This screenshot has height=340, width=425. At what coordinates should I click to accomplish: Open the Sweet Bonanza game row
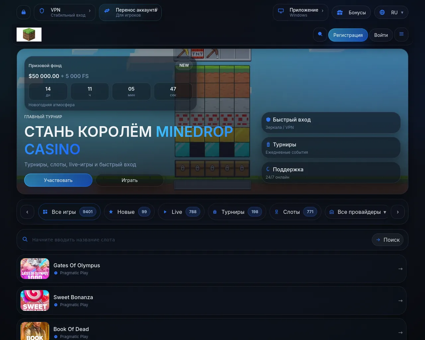coord(212,300)
